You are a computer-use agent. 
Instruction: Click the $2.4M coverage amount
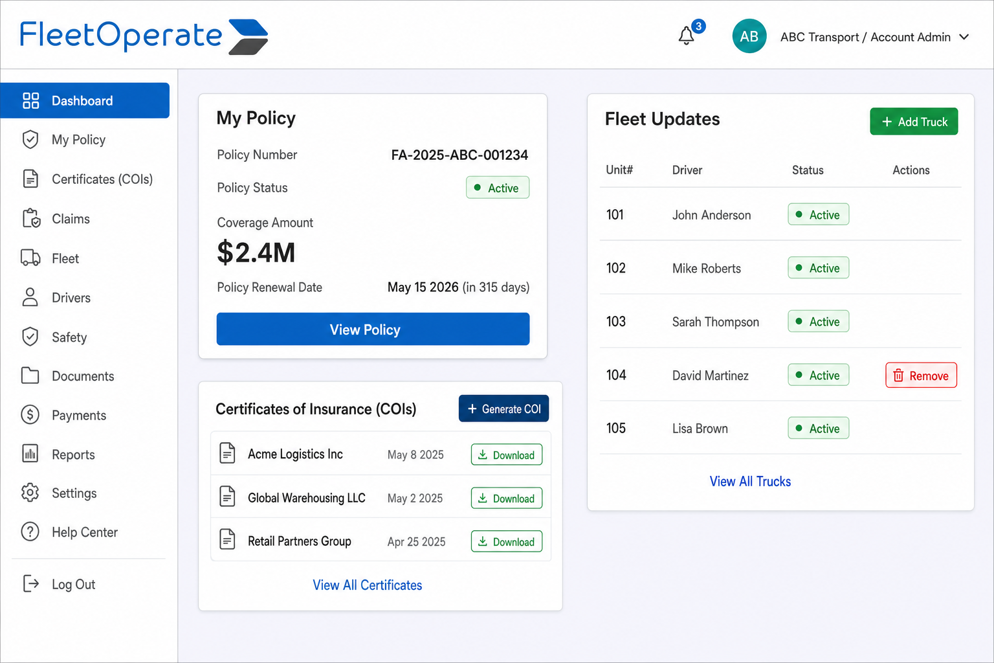click(x=256, y=252)
